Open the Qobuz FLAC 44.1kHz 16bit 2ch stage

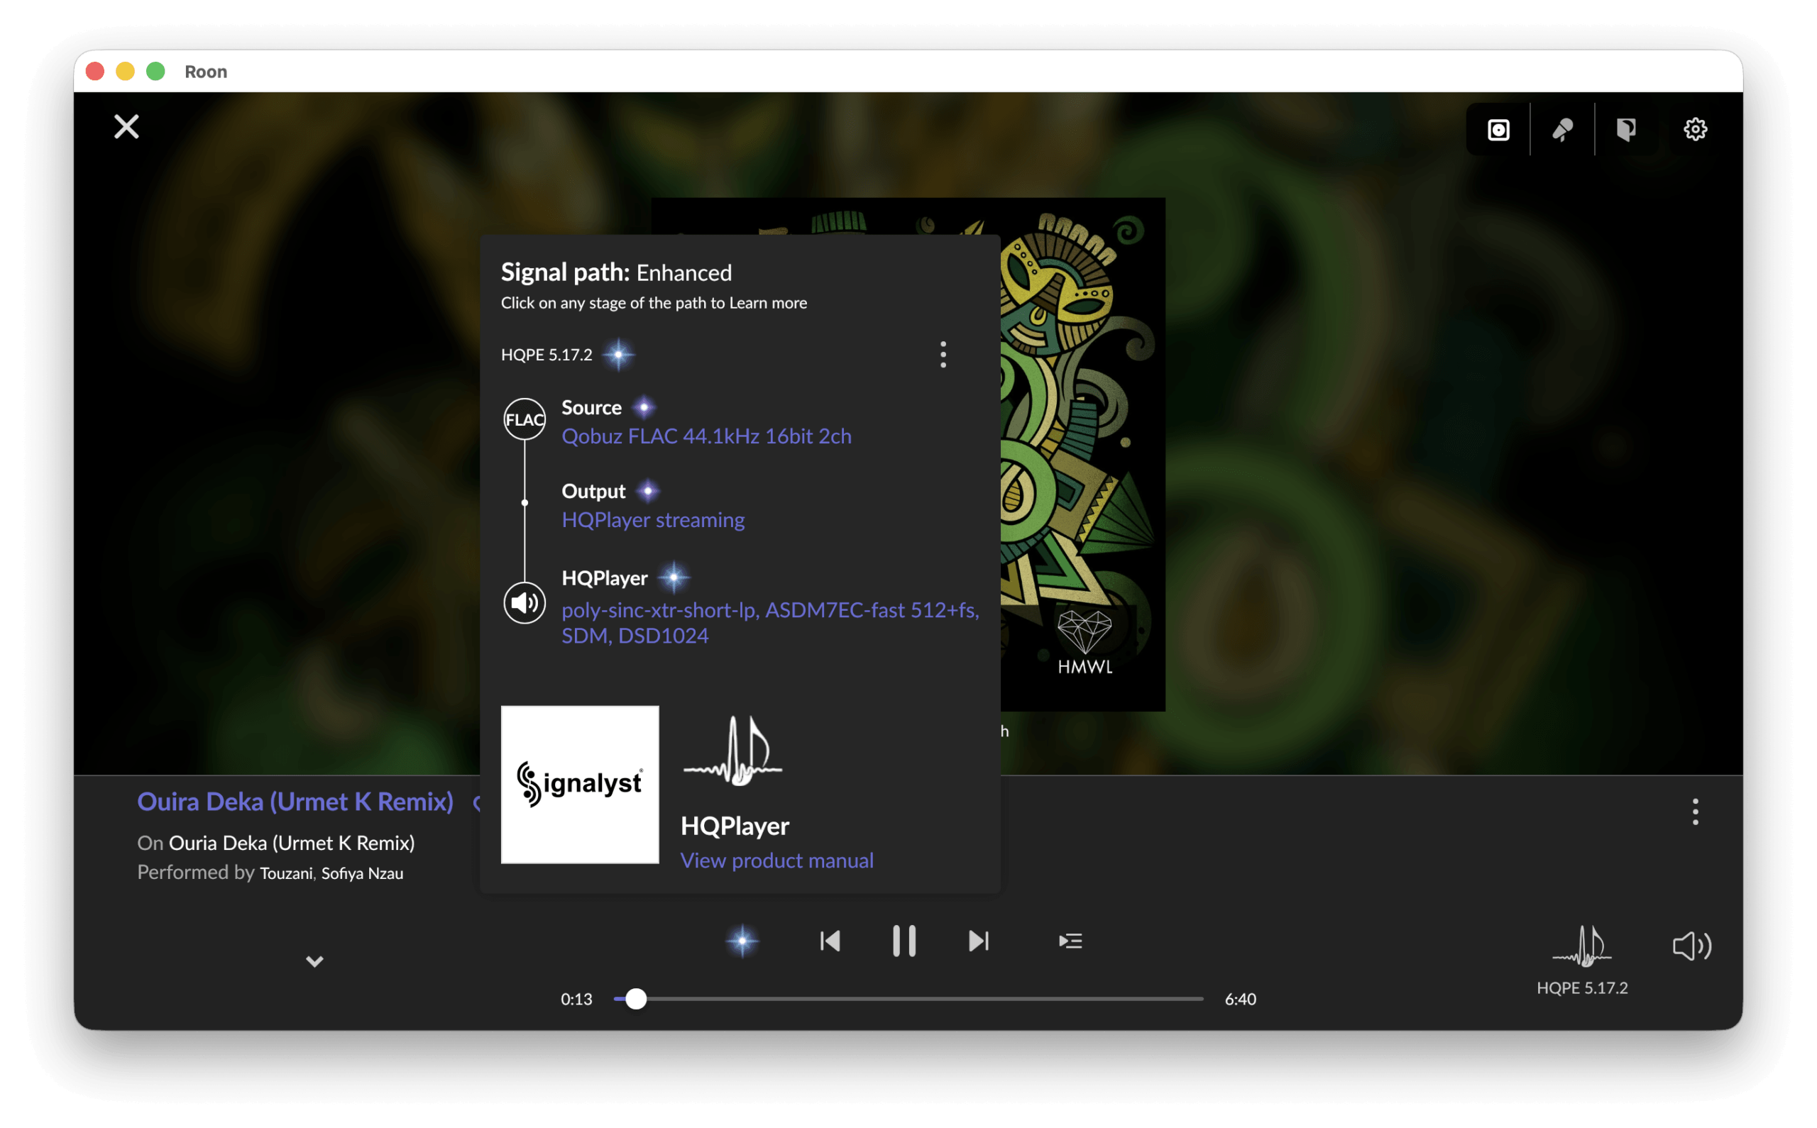point(707,436)
